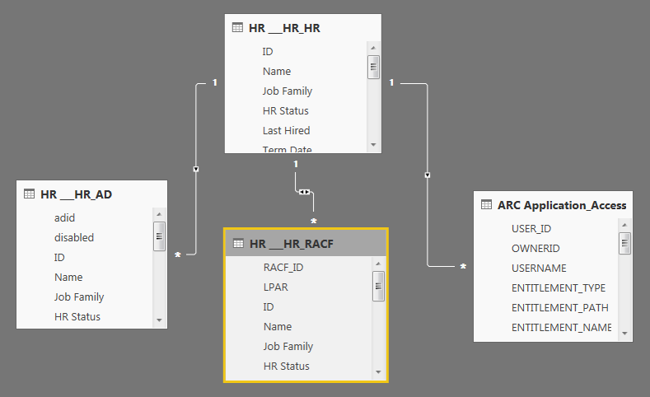Click scroll up arrow in ARC Application_Access table
This screenshot has height=397, width=650.
coord(624,225)
